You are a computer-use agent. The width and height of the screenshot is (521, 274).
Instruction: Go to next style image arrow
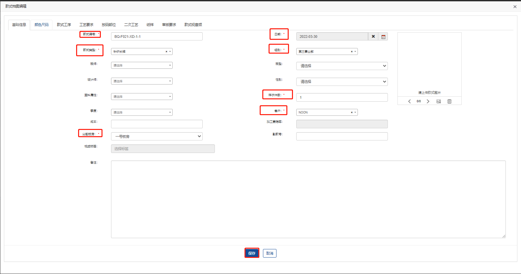tap(428, 101)
